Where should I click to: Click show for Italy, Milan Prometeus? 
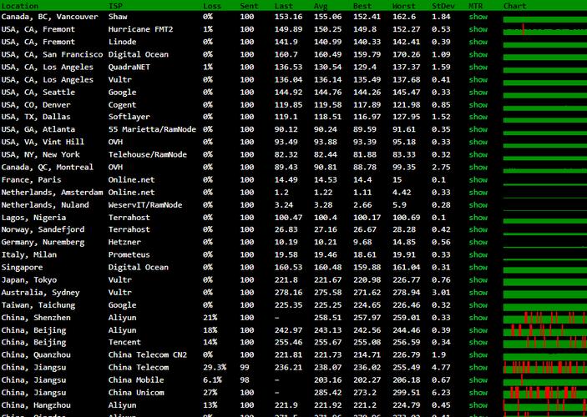[x=478, y=254]
